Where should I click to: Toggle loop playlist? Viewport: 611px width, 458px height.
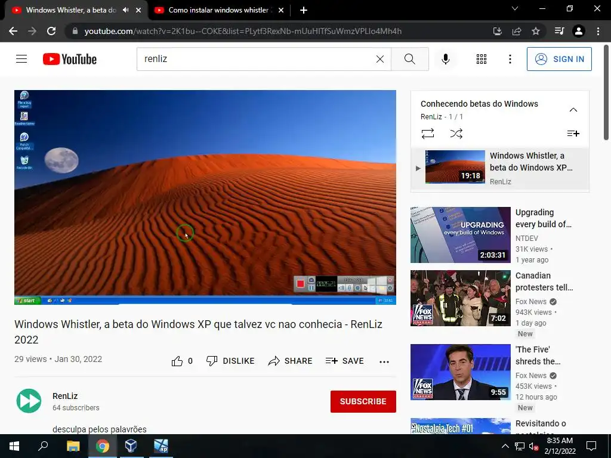pyautogui.click(x=427, y=134)
